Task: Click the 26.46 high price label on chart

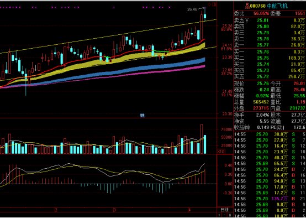Action: point(192,9)
